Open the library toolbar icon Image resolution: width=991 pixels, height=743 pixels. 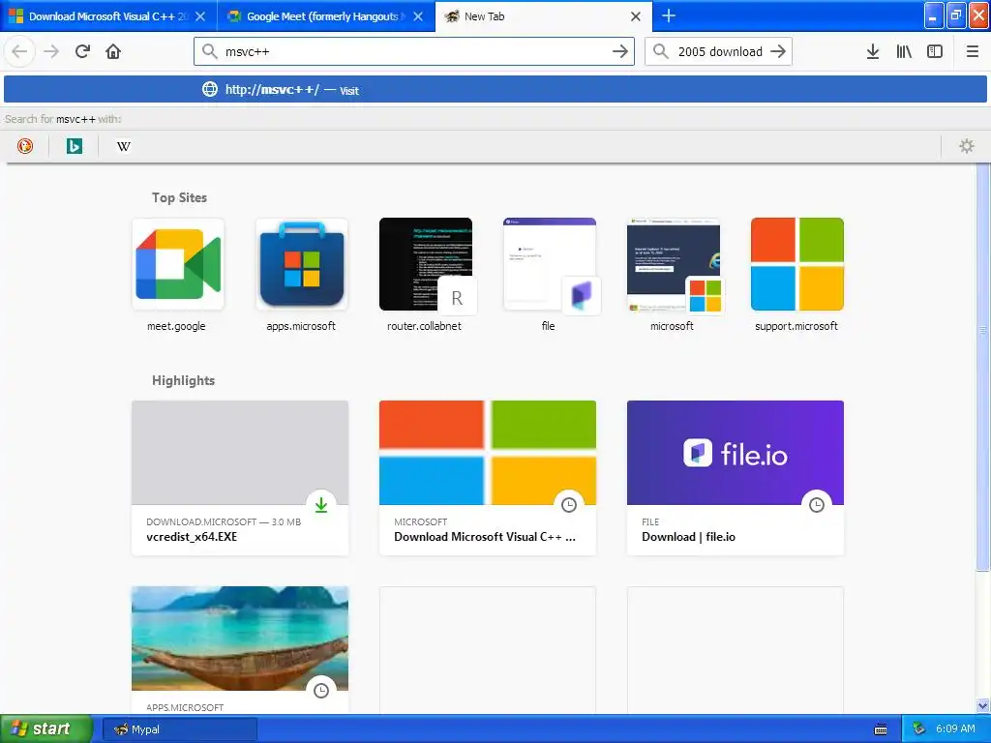[x=904, y=51]
